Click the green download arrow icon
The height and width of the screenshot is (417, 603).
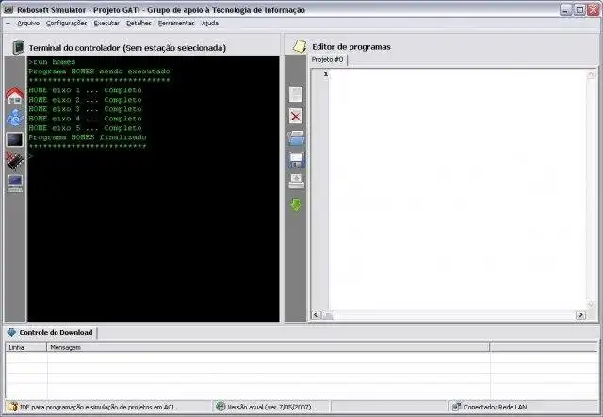[296, 204]
